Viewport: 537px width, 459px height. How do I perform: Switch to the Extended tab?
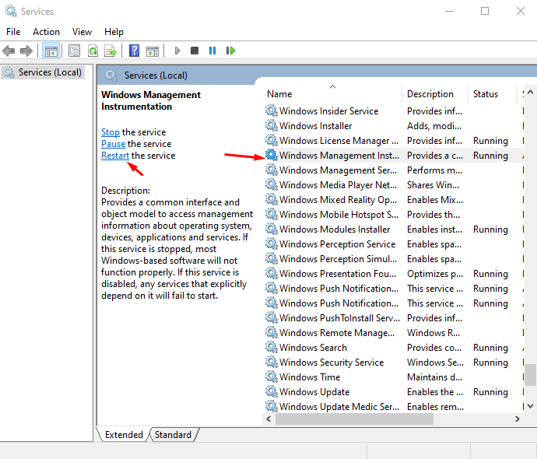point(124,435)
